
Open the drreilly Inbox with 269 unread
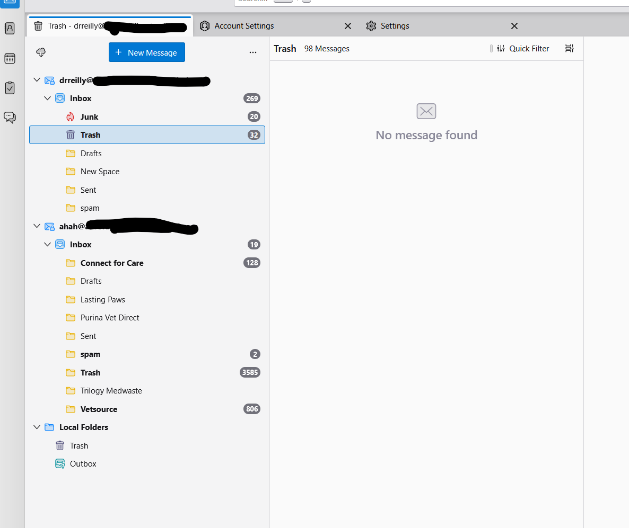pos(147,98)
